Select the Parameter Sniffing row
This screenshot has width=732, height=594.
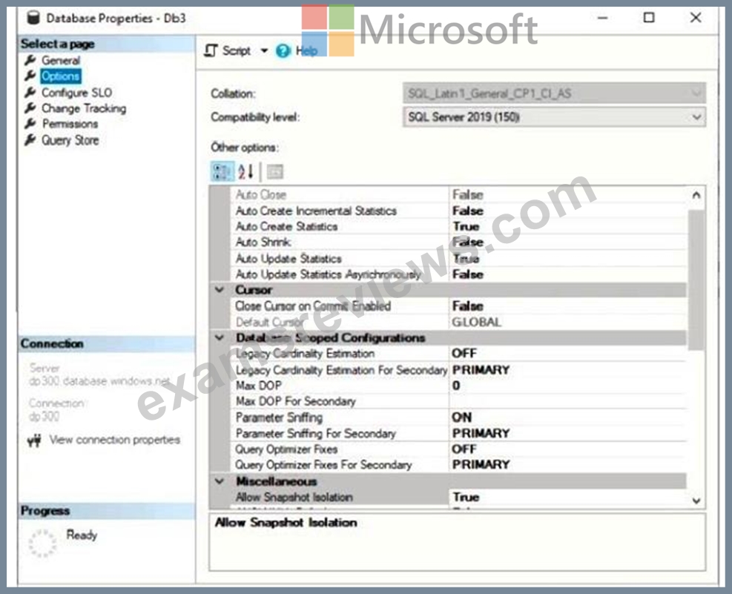coord(459,418)
